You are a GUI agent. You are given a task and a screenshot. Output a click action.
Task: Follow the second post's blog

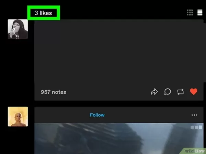coord(97,115)
